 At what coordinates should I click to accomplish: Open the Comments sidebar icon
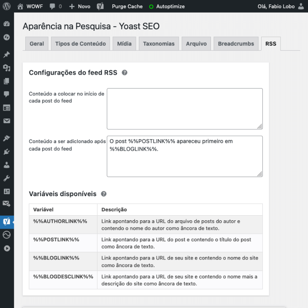(x=7, y=94)
